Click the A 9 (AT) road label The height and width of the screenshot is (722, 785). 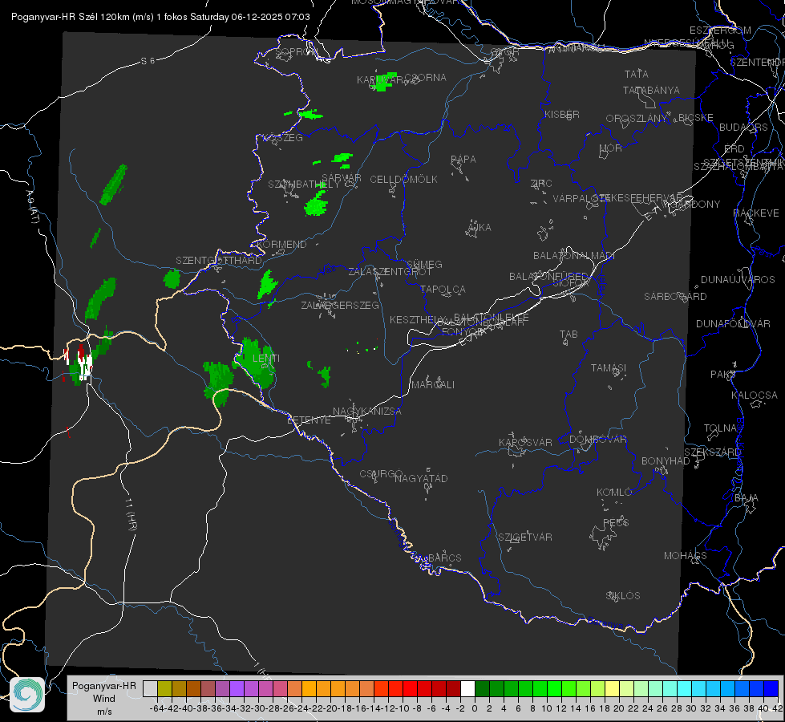[x=31, y=207]
